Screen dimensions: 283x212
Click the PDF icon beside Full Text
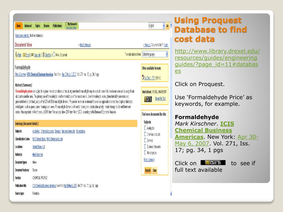(143, 77)
